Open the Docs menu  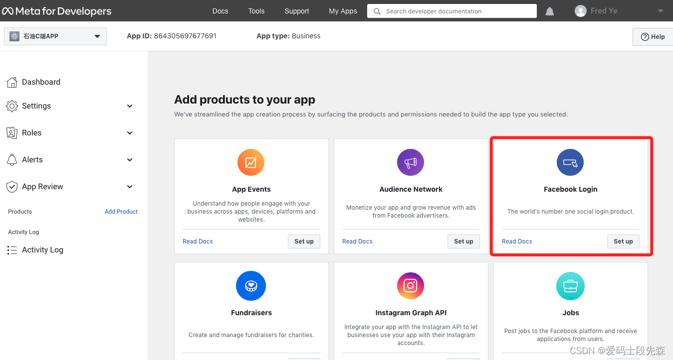pos(220,11)
